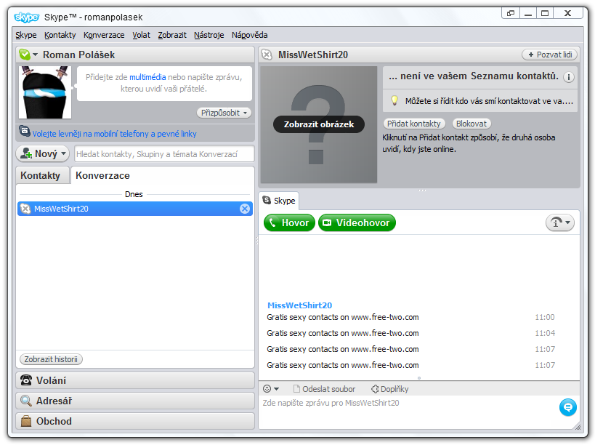Image resolution: width=595 pixels, height=445 pixels.
Task: Click the Dnes group header in the conversation list
Action: point(134,194)
